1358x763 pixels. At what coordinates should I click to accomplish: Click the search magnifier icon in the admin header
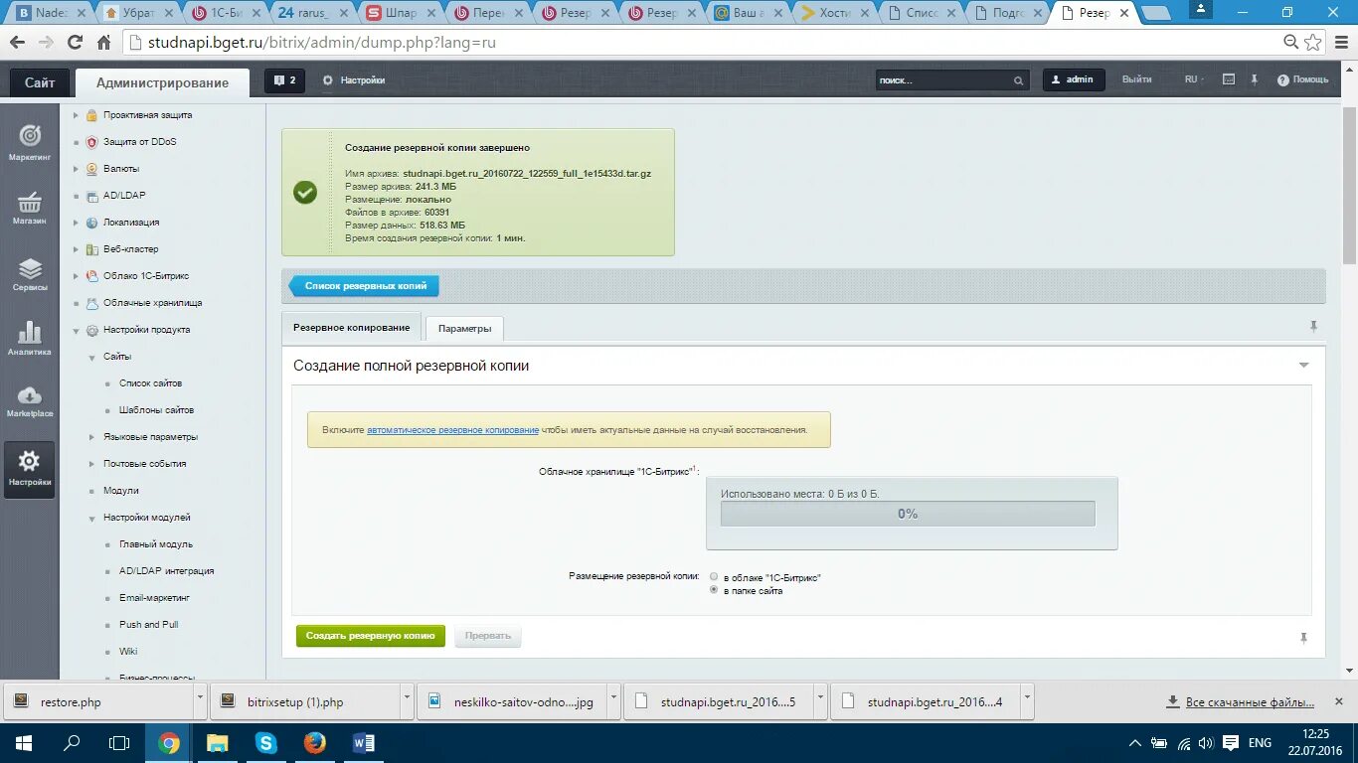1018,80
